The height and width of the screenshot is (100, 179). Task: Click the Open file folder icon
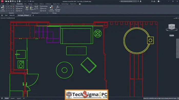(x=8, y=1)
